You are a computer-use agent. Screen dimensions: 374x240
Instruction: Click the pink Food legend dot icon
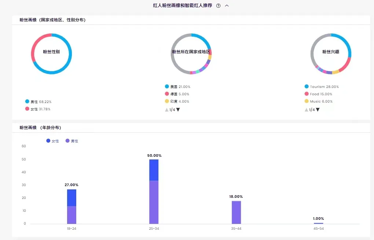click(307, 94)
